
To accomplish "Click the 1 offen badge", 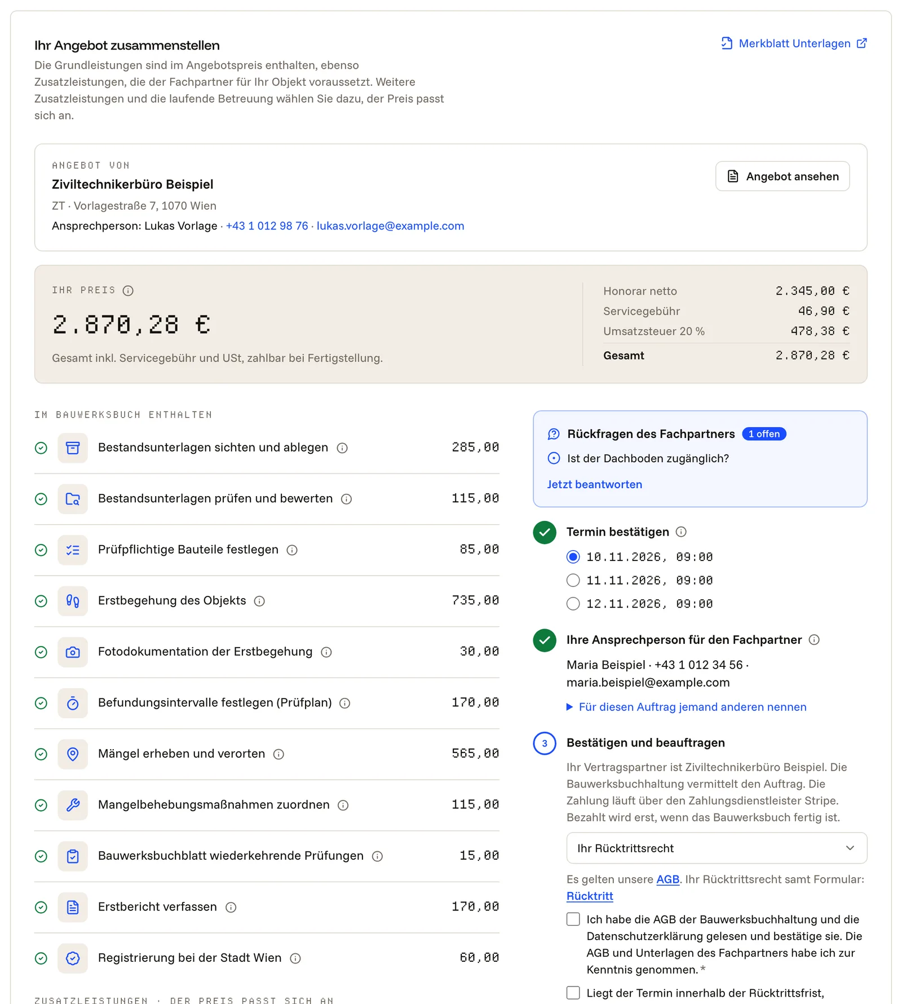I will coord(764,434).
